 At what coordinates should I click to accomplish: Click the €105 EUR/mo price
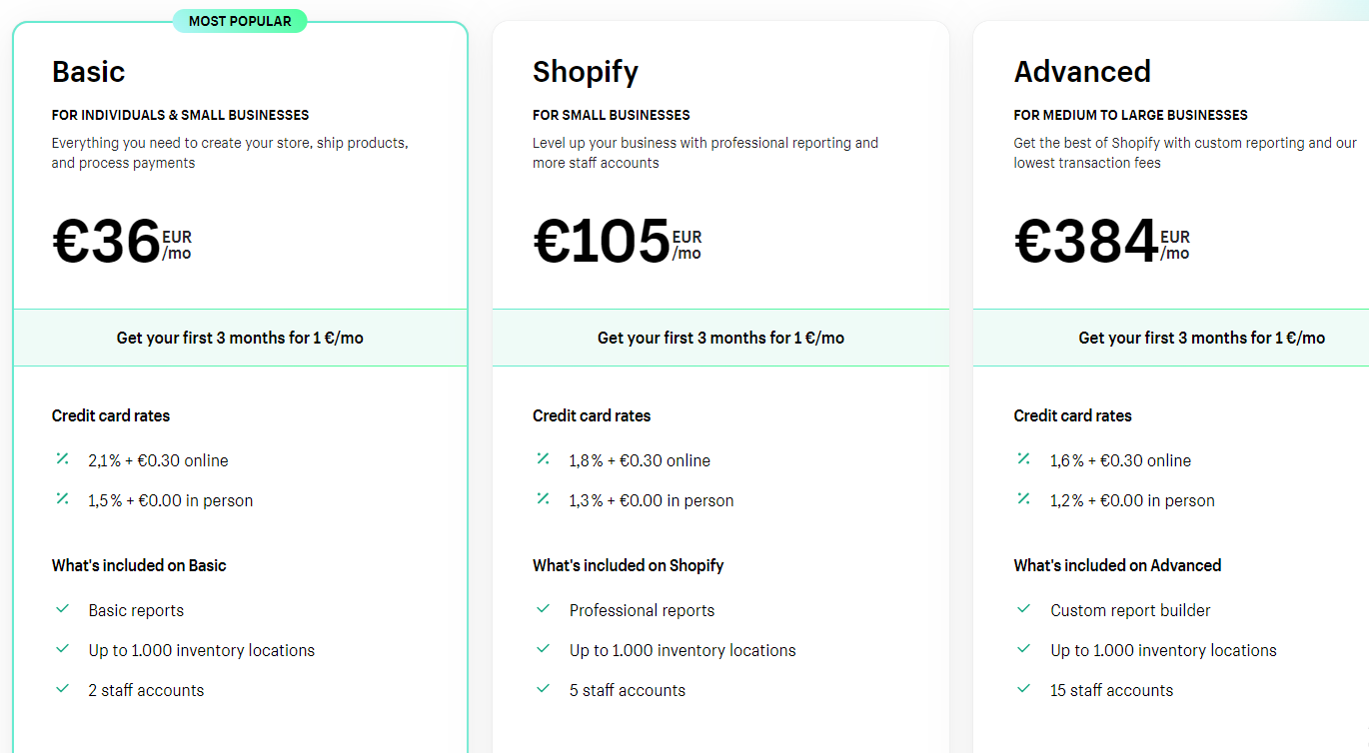pos(617,243)
